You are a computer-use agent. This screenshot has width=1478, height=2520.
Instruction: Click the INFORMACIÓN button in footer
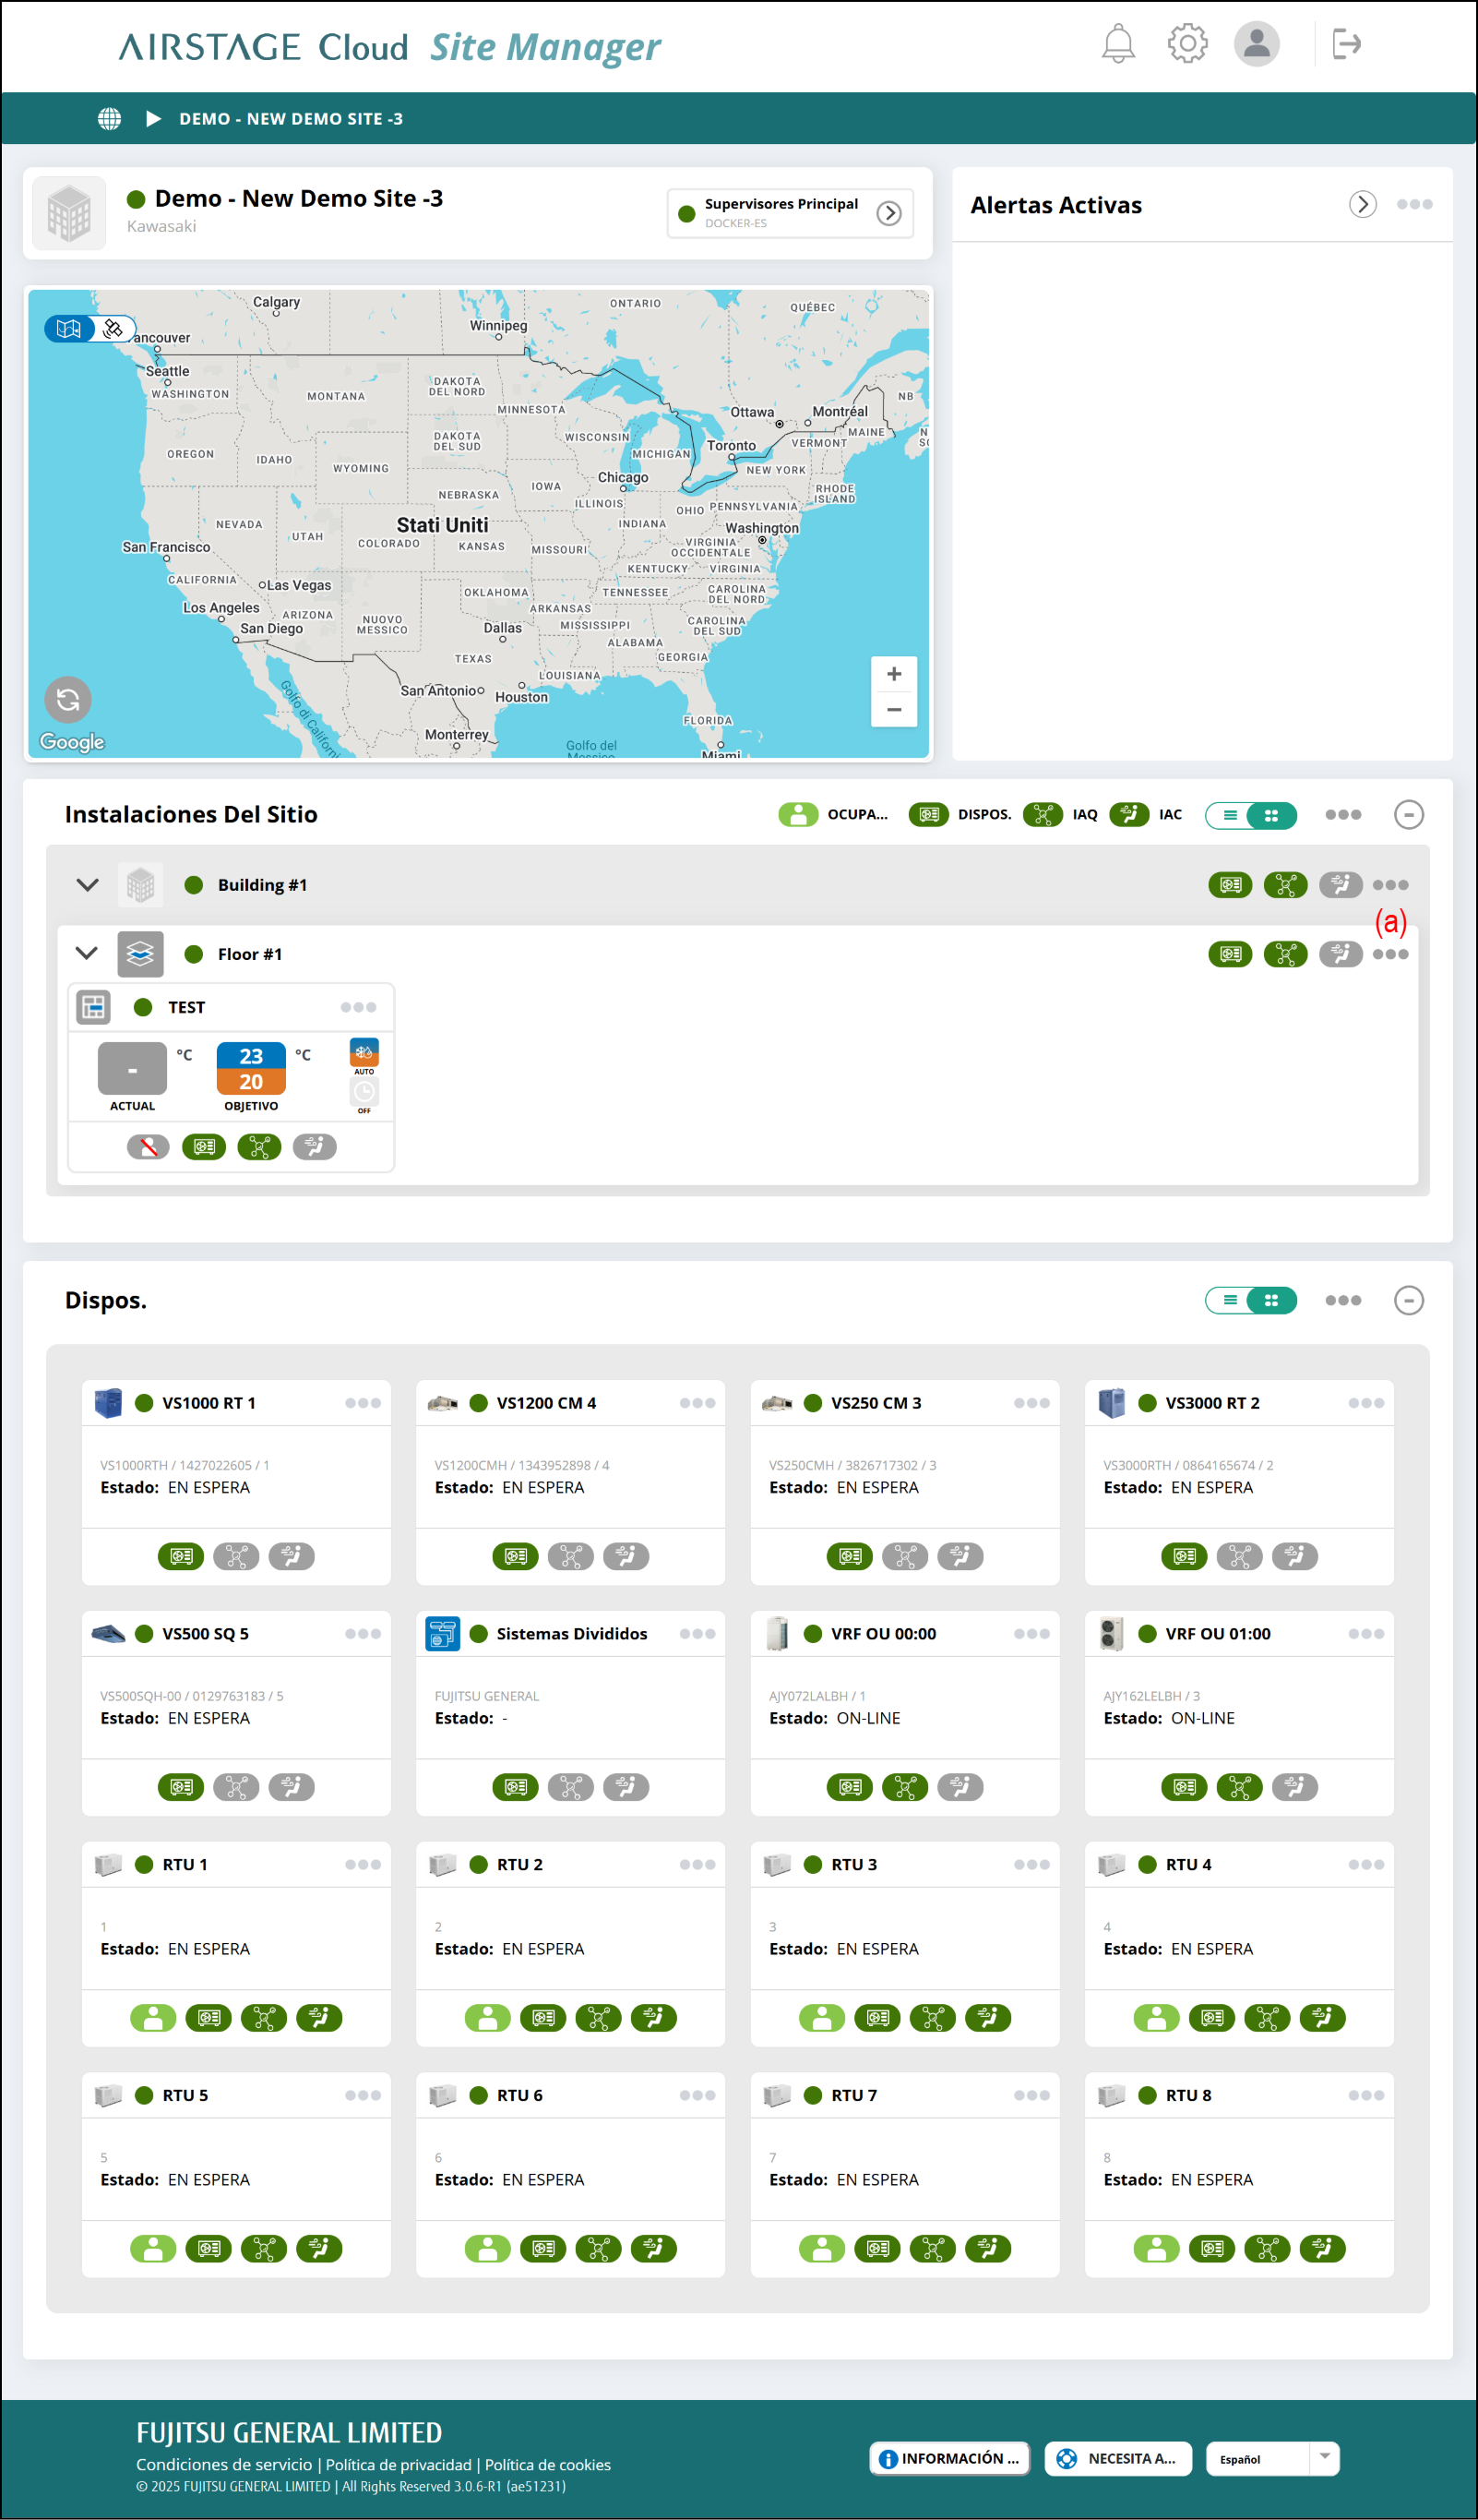tap(948, 2458)
